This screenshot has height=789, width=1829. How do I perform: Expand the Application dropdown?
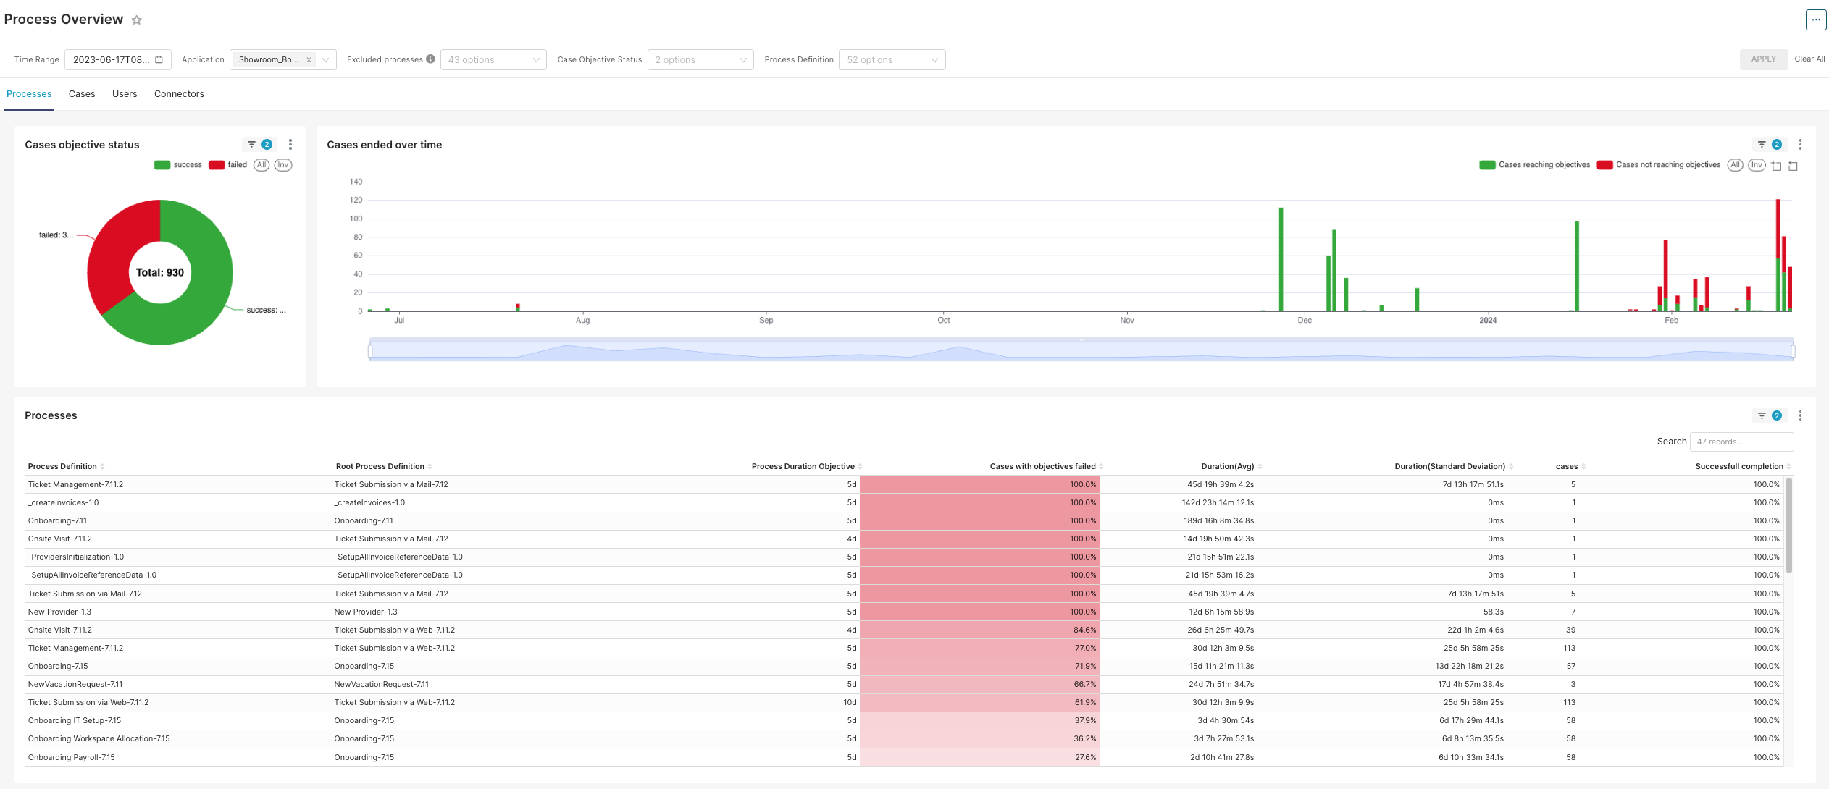(325, 60)
